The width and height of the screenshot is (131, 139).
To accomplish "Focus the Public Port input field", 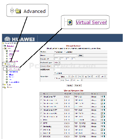I will [x=57, y=69].
